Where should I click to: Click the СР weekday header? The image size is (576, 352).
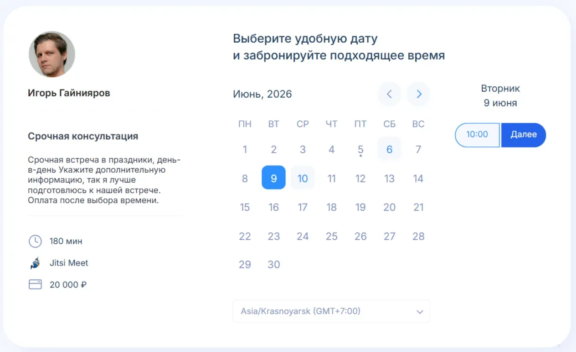tap(303, 124)
